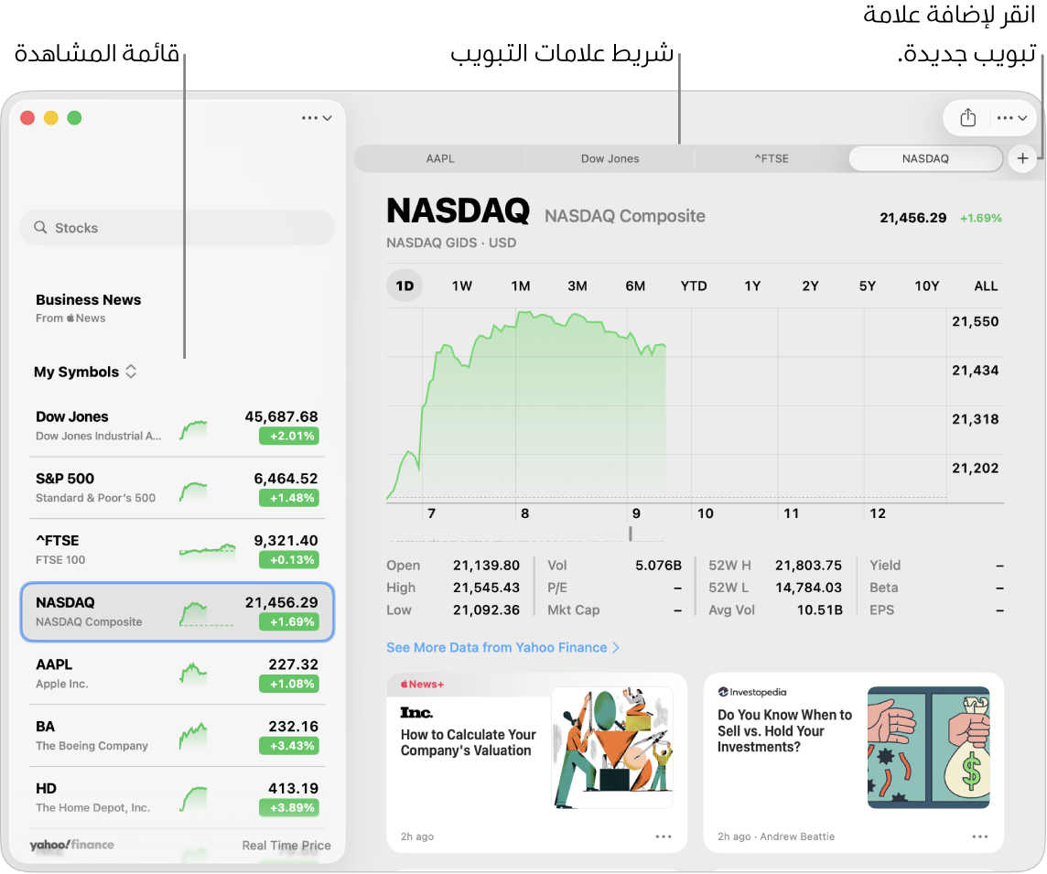Select the NASDAQ tab

point(925,158)
